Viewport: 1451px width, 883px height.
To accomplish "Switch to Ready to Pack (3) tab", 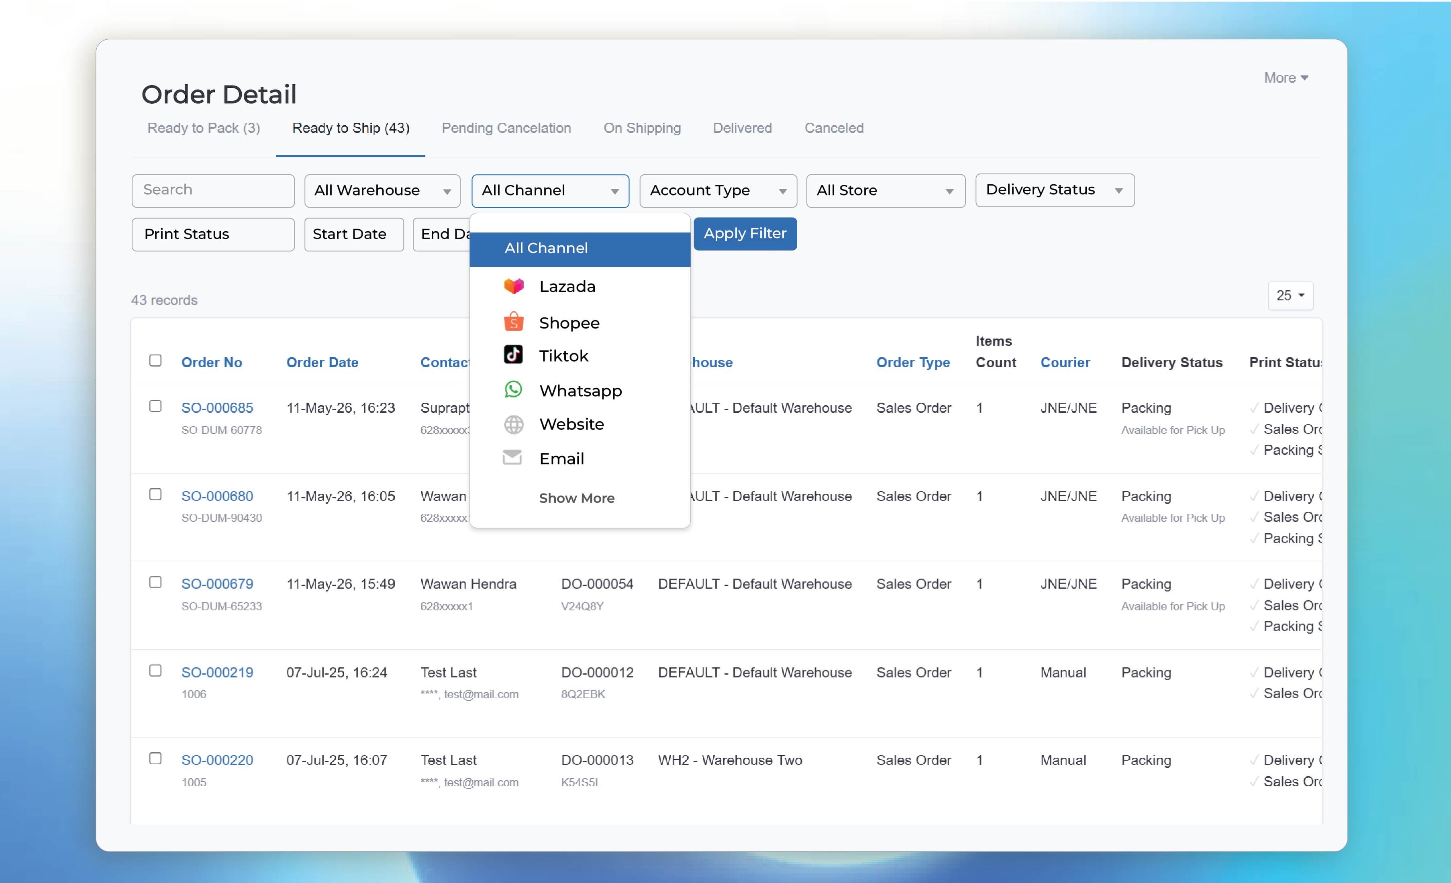I will [204, 128].
